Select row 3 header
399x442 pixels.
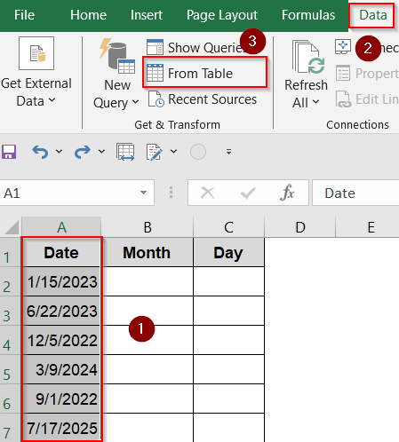[x=11, y=311]
